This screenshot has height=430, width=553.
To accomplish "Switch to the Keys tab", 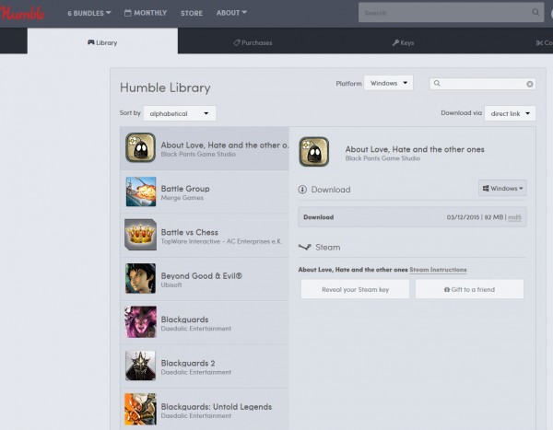I will click(403, 42).
